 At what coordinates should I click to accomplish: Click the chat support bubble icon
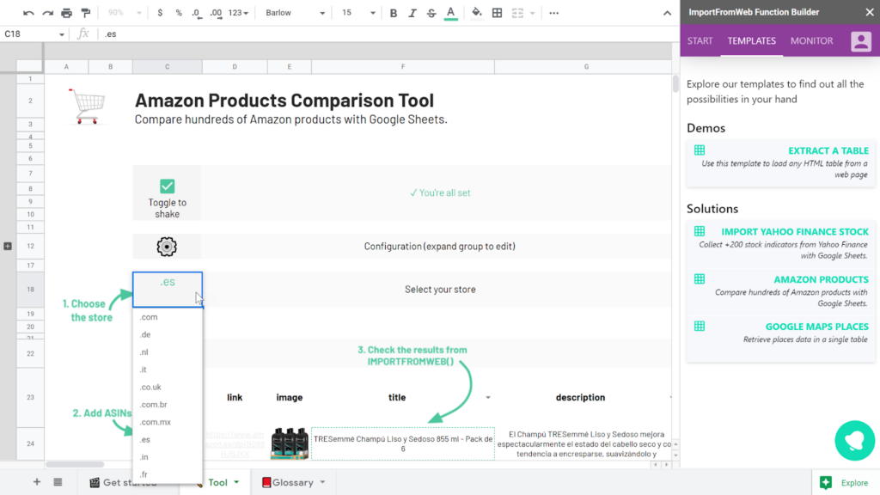pos(854,440)
